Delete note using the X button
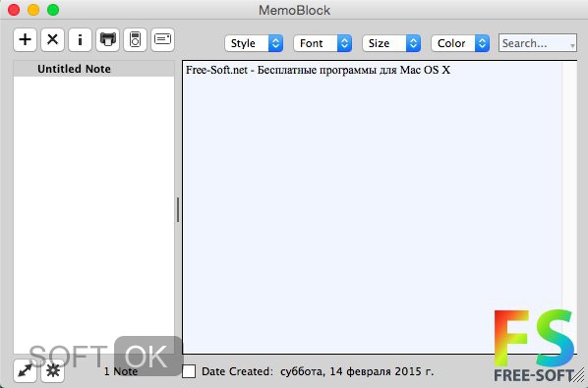Screen dimensions: 588x388 [52, 39]
